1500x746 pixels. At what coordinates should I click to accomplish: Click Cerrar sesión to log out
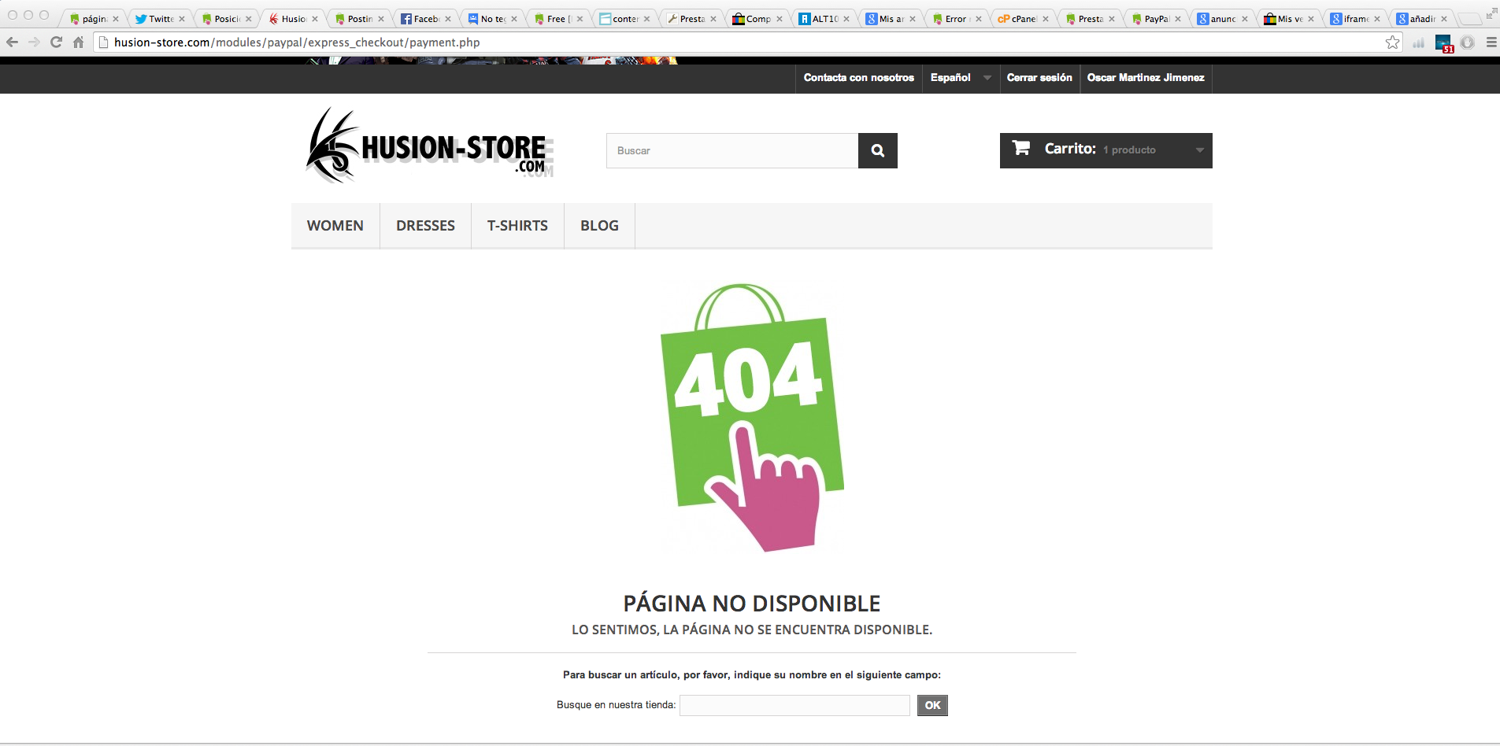click(1039, 78)
